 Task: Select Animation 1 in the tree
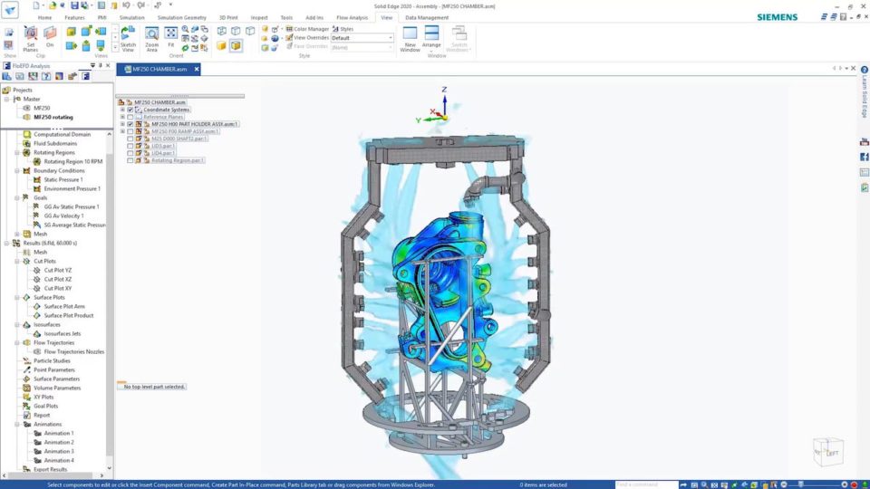point(59,433)
